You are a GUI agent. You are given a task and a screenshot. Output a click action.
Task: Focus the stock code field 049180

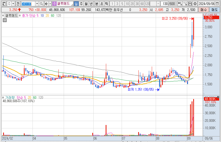pos(28,4)
